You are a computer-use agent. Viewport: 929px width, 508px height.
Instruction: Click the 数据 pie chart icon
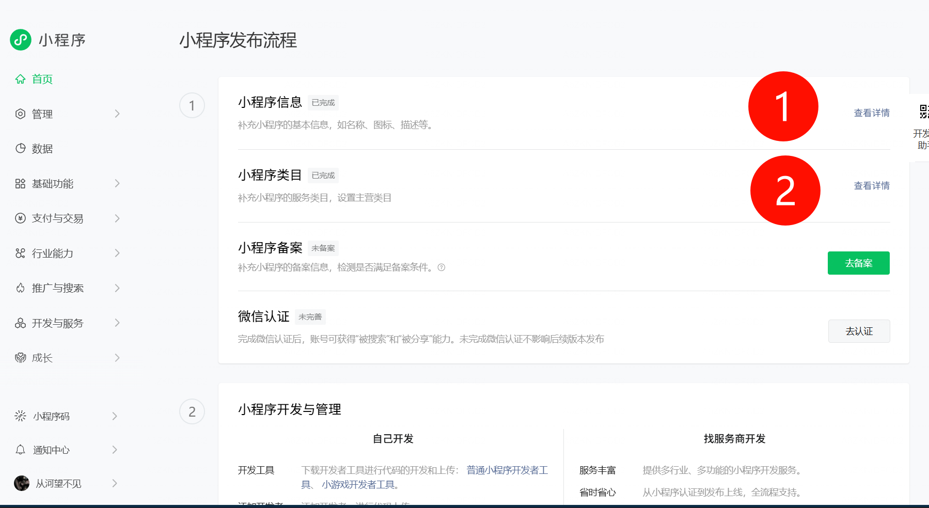click(20, 149)
